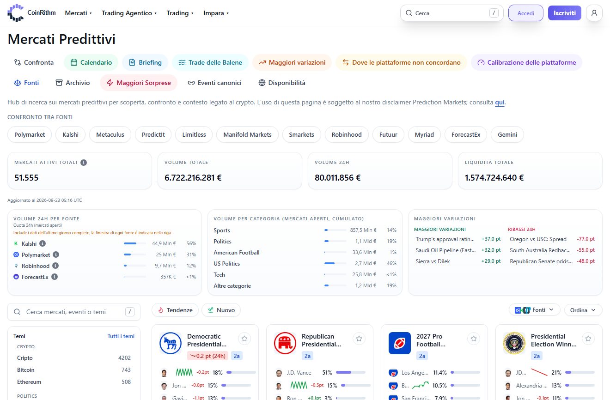Screen dimensions: 610x400
Task: Open Calibrazione delle piattaforme tab
Action: [x=526, y=62]
